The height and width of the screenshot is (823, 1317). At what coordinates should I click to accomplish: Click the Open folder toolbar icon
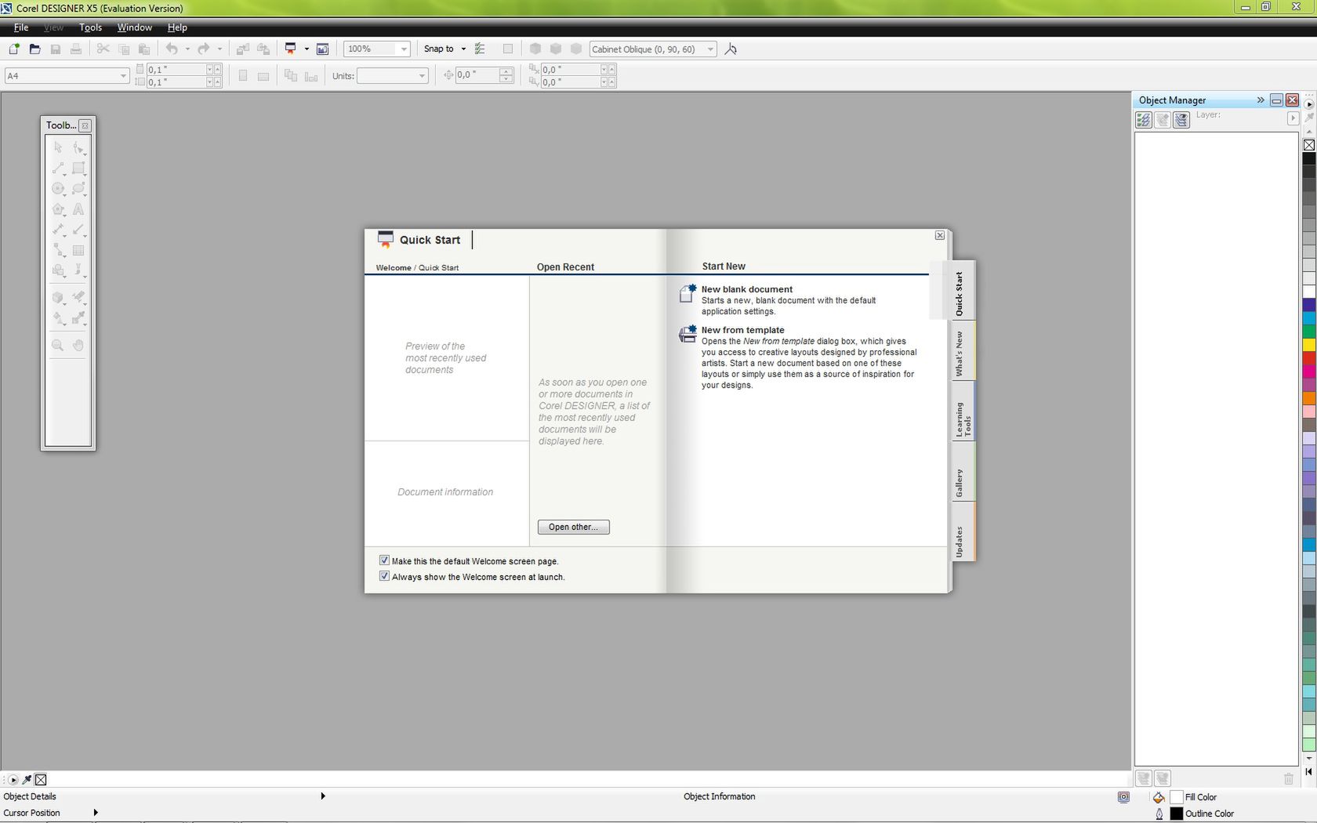click(x=34, y=49)
